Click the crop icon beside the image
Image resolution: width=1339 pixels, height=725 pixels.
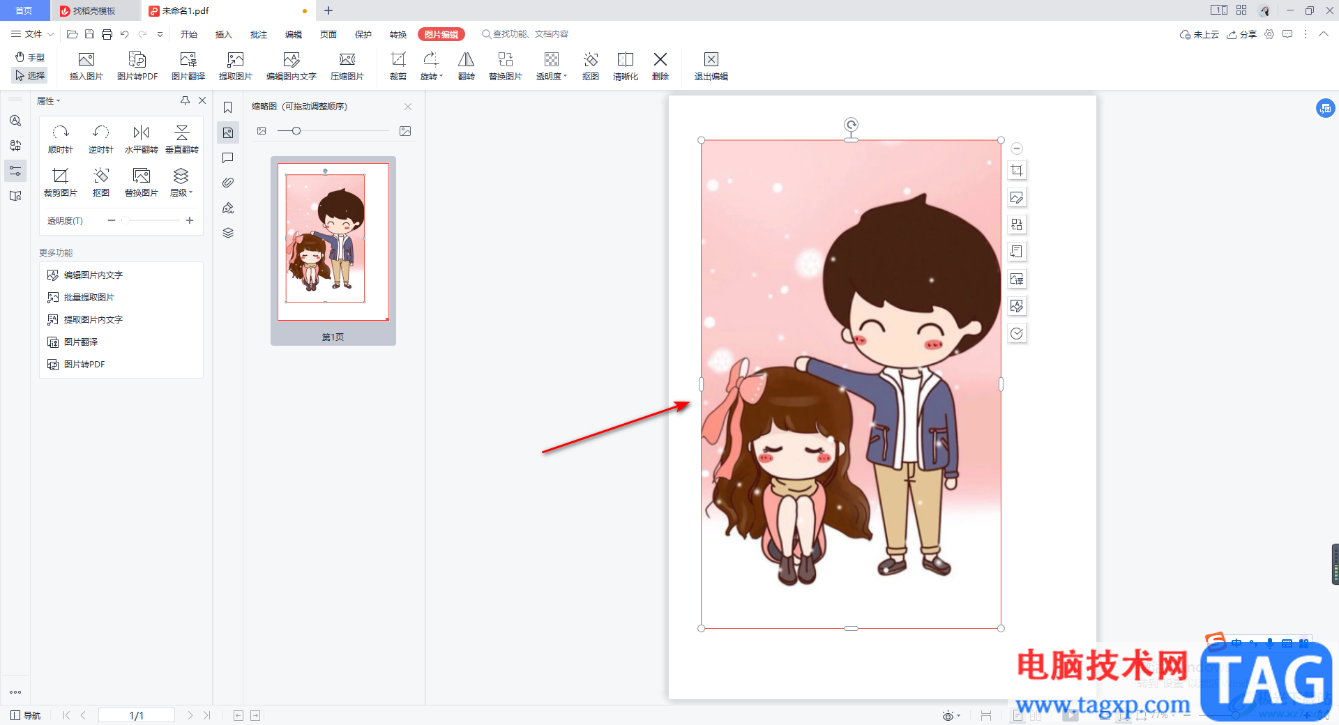coord(1017,170)
